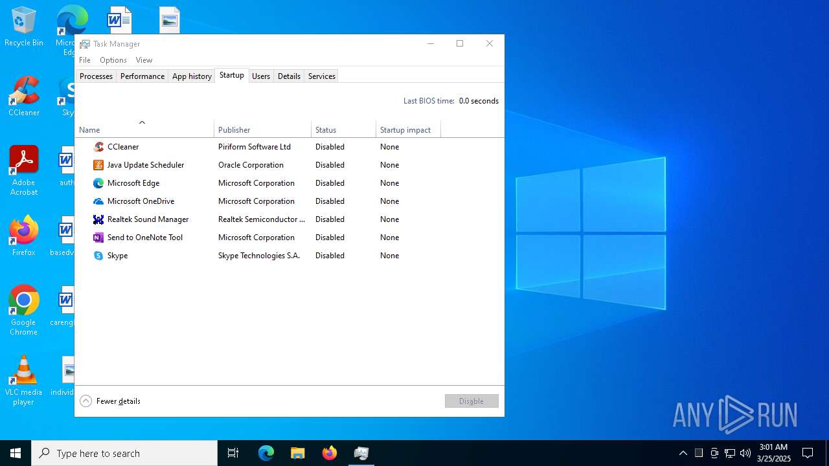The image size is (829, 466).
Task: Select the 'Microsoft OneDrive' name text
Action: tap(141, 201)
